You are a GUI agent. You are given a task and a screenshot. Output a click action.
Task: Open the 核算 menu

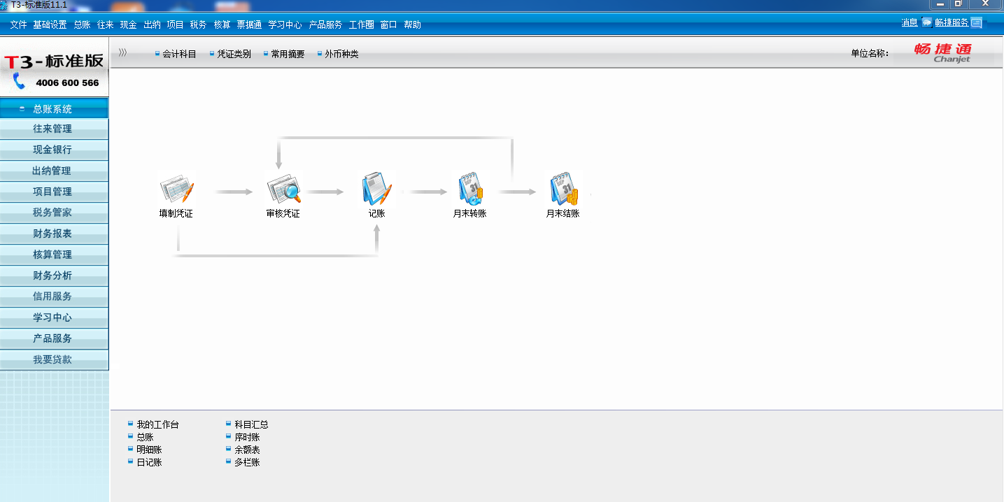(222, 24)
